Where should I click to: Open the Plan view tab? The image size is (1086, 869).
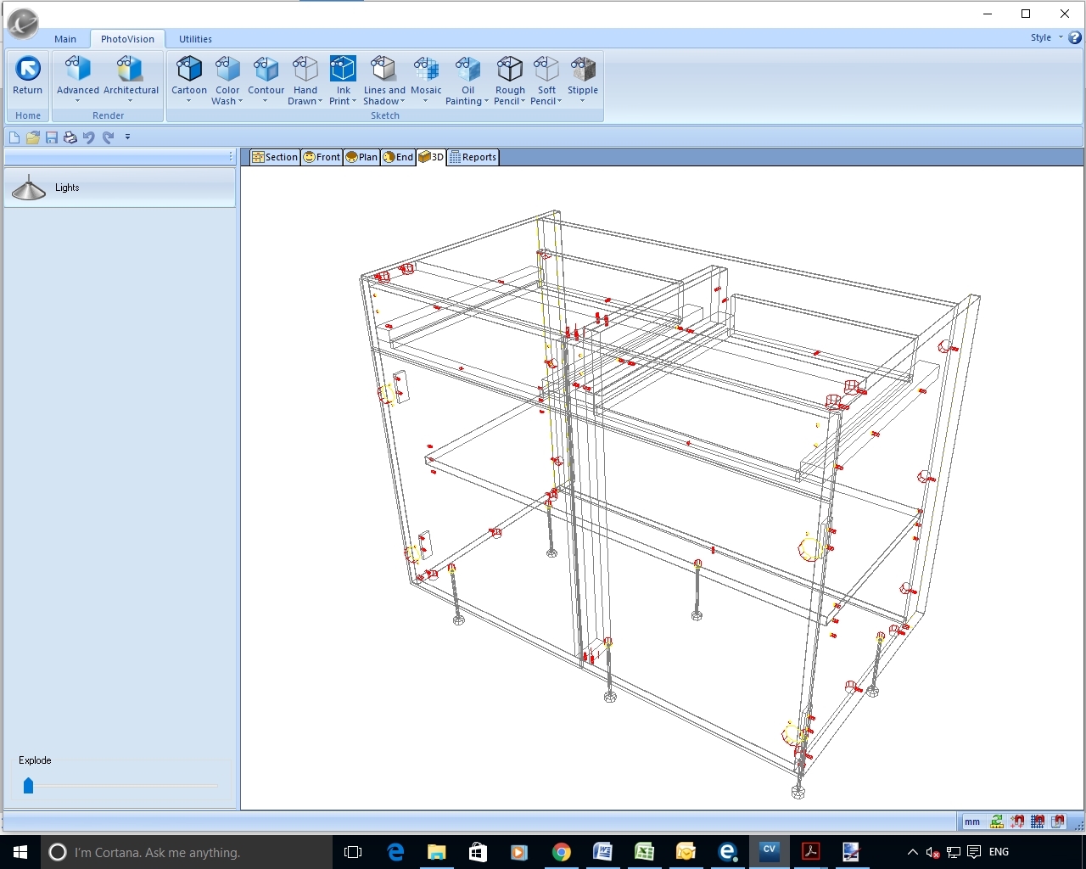(x=361, y=157)
